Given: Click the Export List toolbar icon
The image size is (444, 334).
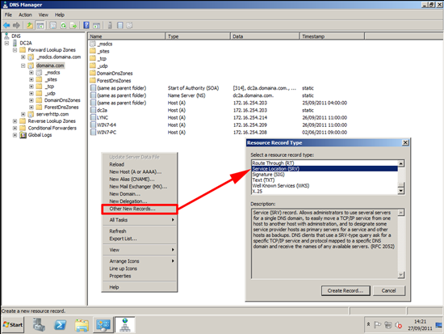Looking at the screenshot, I should [x=73, y=26].
